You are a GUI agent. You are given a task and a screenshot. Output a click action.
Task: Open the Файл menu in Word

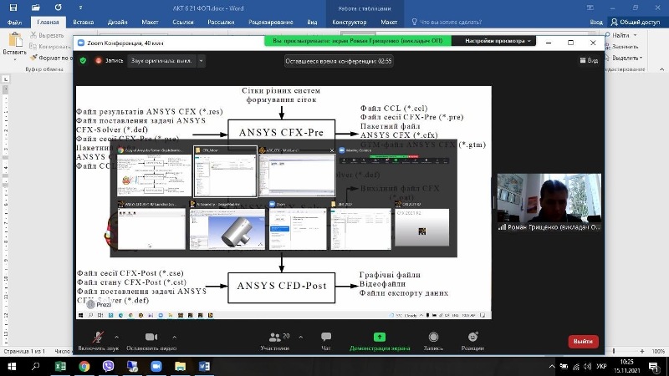[14, 23]
